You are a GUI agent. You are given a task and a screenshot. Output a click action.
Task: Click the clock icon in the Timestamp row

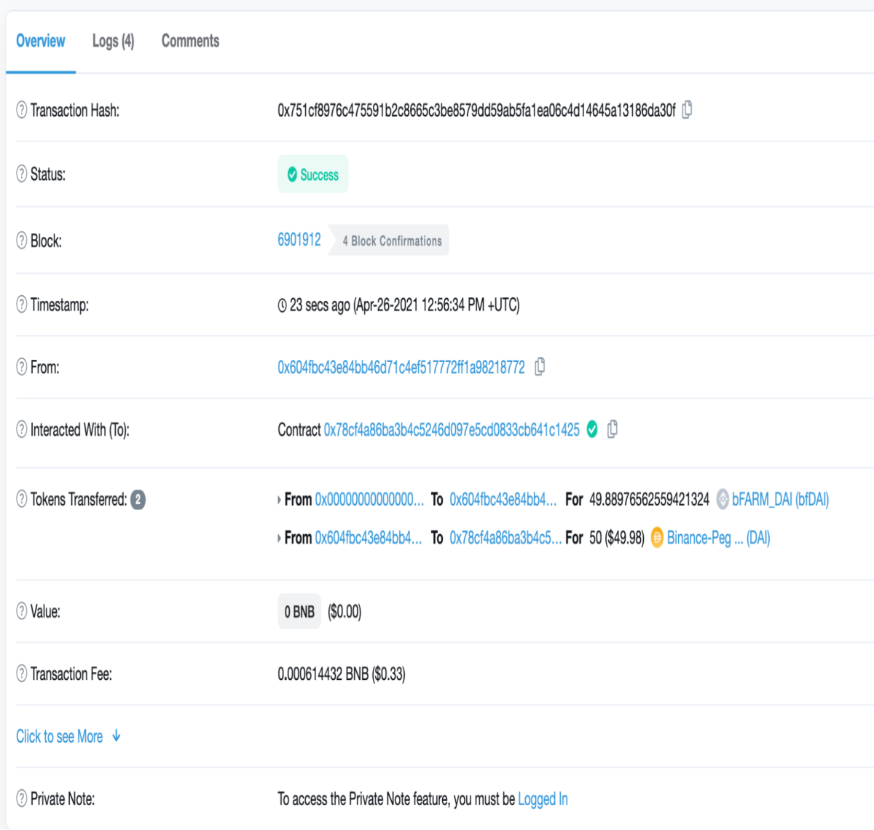pyautogui.click(x=282, y=305)
